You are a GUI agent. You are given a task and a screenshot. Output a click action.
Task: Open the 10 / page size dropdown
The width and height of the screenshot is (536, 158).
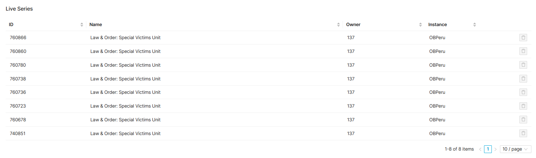(x=515, y=149)
